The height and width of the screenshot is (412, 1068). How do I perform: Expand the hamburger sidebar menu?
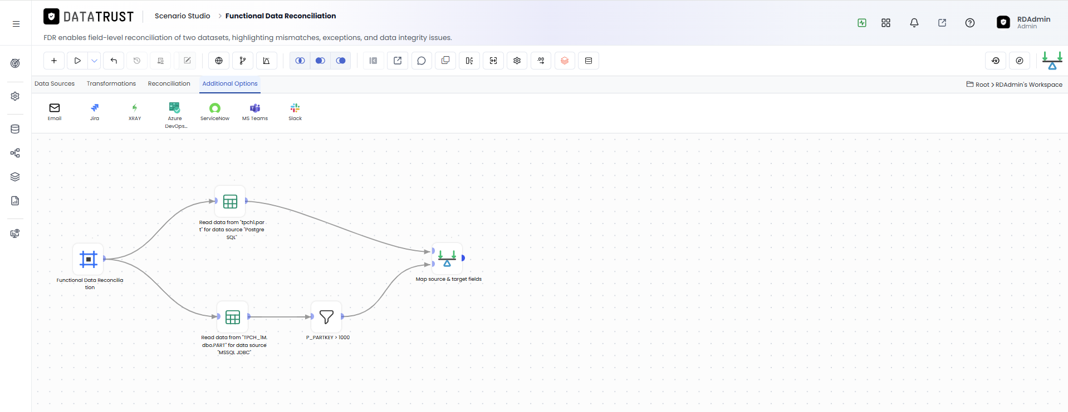click(x=16, y=23)
